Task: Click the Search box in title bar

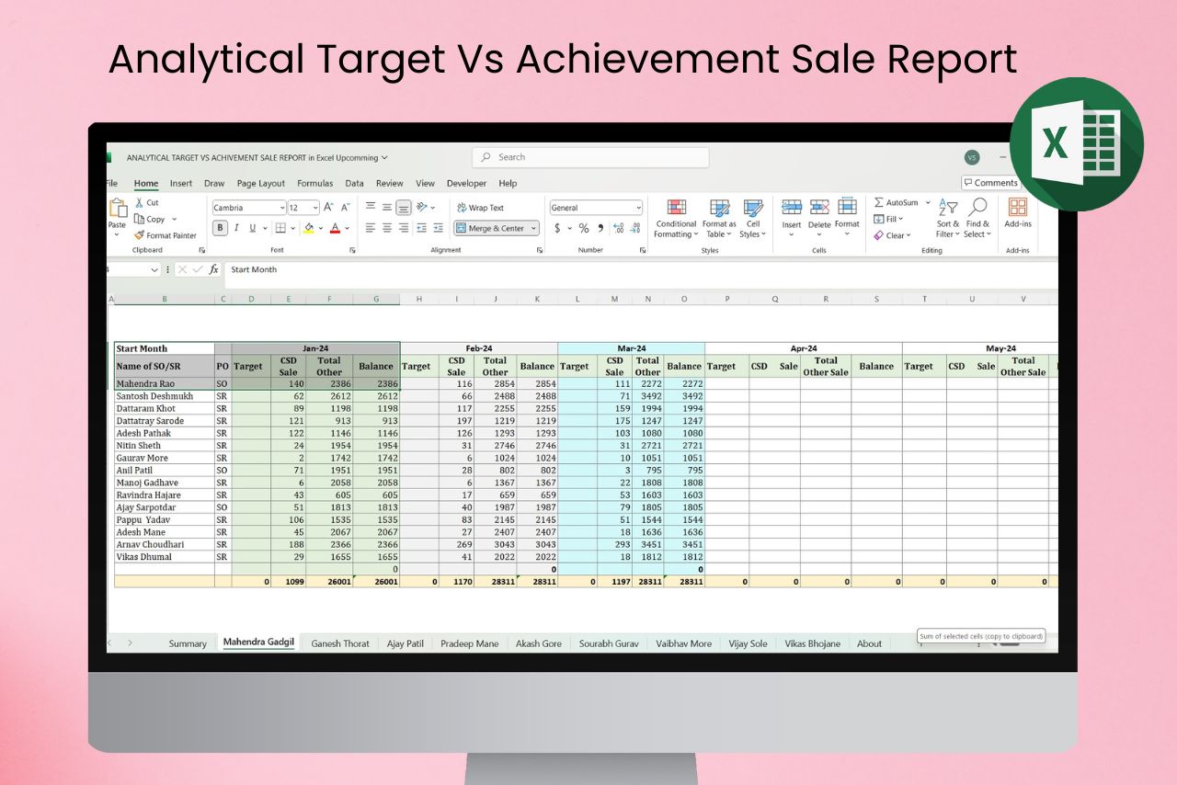Action: coord(590,157)
